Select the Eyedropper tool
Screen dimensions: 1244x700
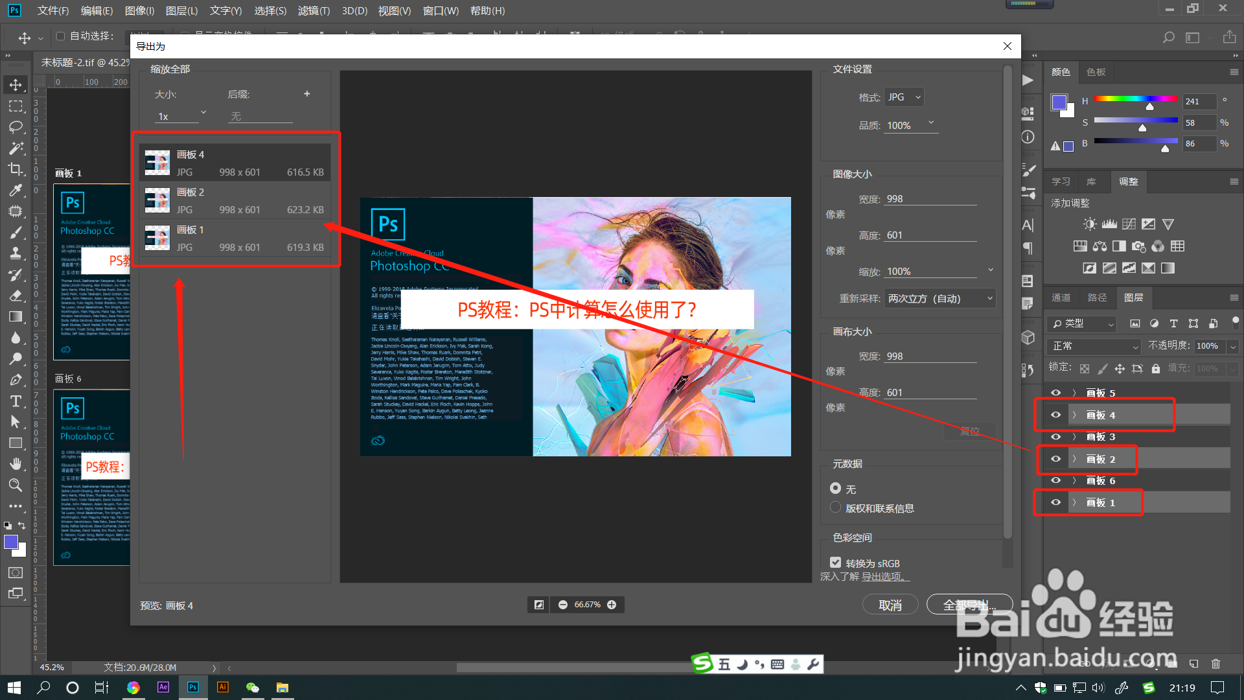pos(16,191)
